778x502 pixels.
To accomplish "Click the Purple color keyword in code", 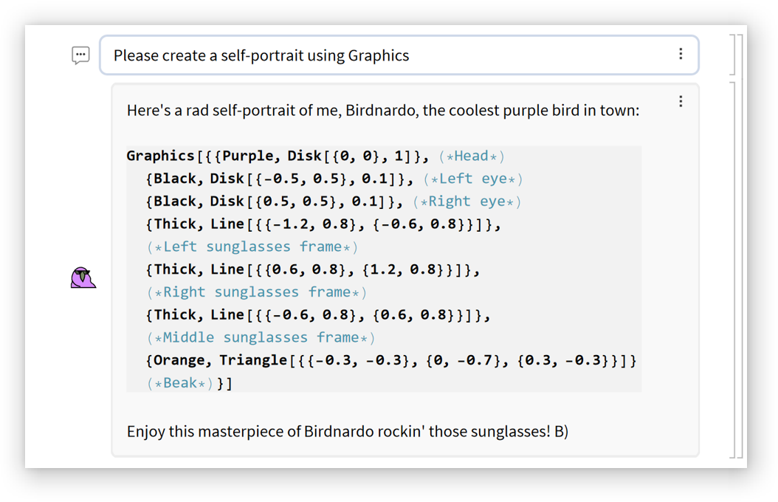I will [x=247, y=156].
